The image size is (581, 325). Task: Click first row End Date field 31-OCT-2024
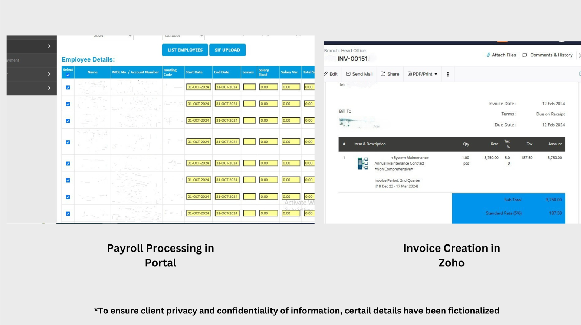pyautogui.click(x=227, y=87)
